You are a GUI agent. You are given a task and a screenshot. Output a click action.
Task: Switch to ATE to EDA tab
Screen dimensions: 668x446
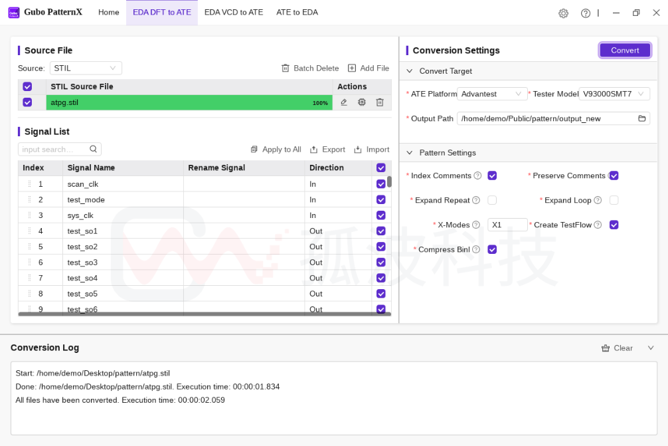[x=297, y=13]
